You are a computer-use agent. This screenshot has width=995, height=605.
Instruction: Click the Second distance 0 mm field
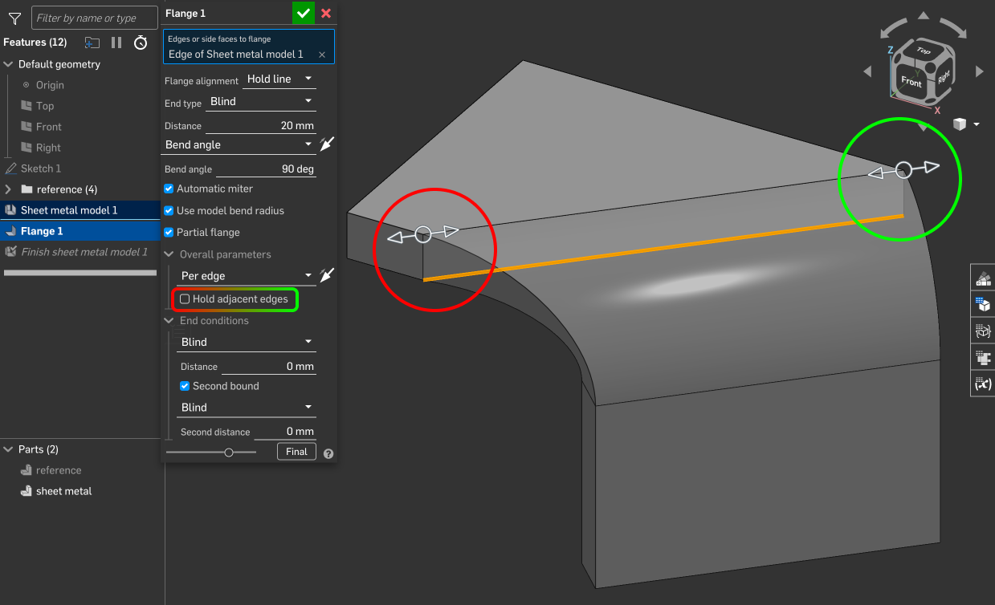point(285,432)
